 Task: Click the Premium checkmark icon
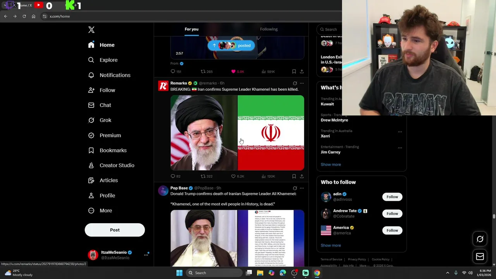coord(91,135)
